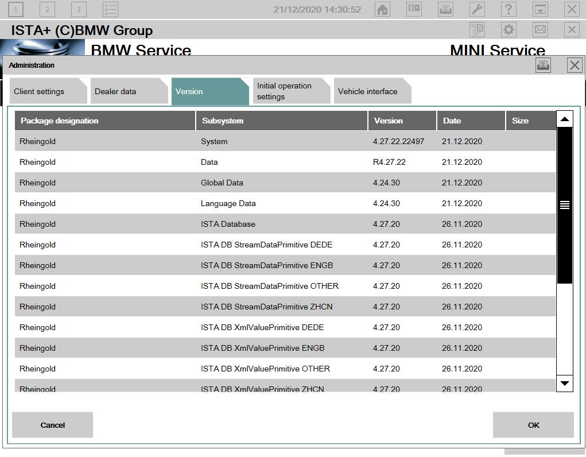The height and width of the screenshot is (457, 586).
Task: Select operation slot 1 icon
Action: (15, 9)
